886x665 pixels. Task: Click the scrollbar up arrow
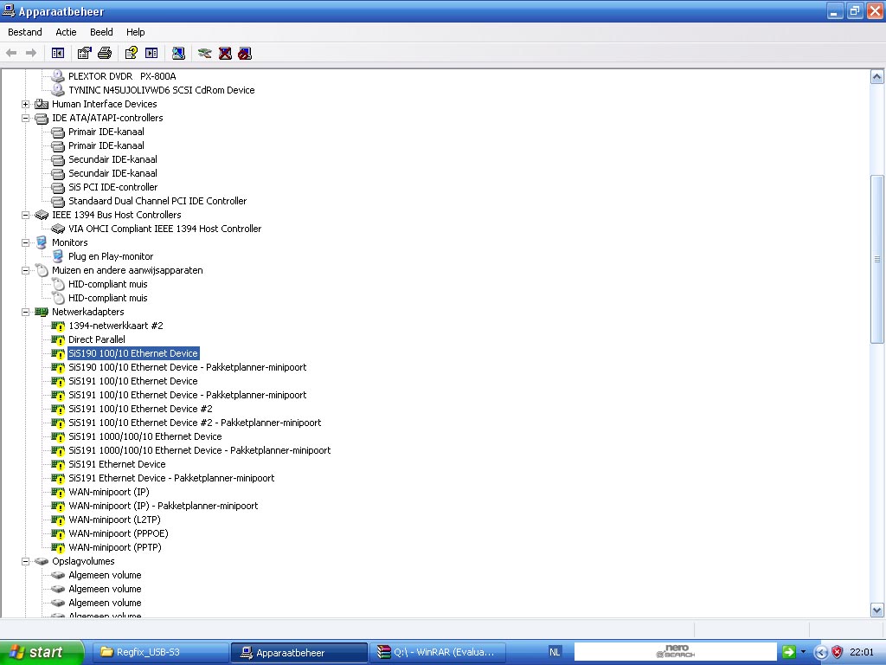coord(877,77)
